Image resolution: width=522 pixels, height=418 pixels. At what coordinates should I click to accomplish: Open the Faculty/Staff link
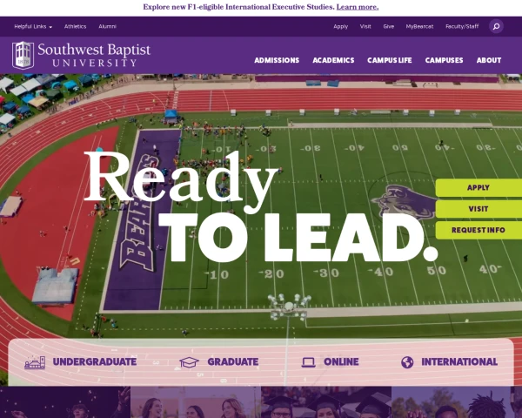point(462,26)
